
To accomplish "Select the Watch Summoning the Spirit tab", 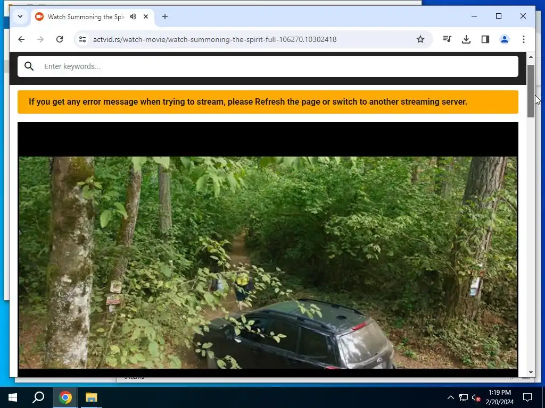I will point(86,16).
